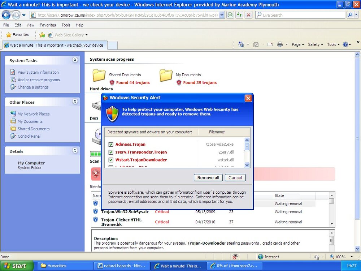Collapse the System Tasks panel

coord(75,60)
